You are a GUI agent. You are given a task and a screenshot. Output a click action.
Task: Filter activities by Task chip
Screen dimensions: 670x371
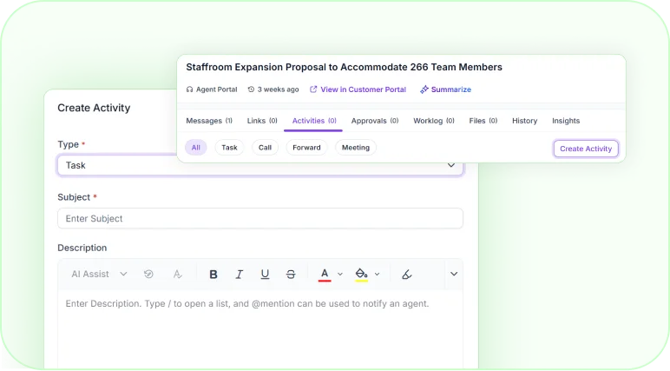229,148
